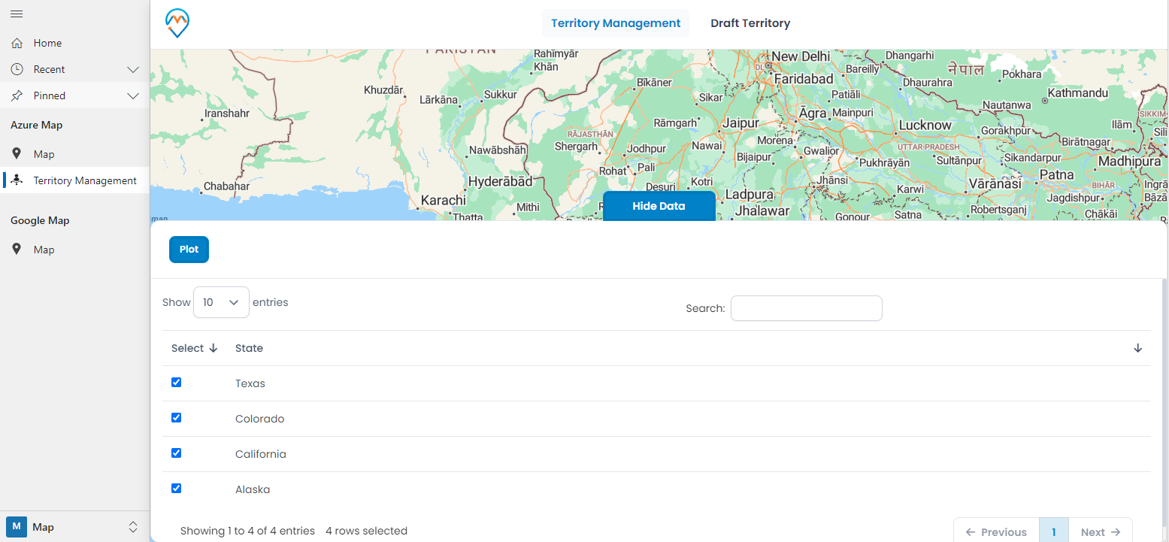Go to the Next page
The width and height of the screenshot is (1169, 542).
click(x=1101, y=531)
